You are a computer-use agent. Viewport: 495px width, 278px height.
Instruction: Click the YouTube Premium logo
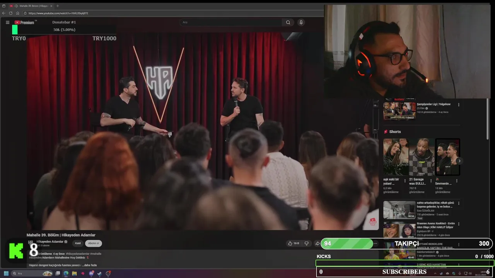tap(25, 22)
